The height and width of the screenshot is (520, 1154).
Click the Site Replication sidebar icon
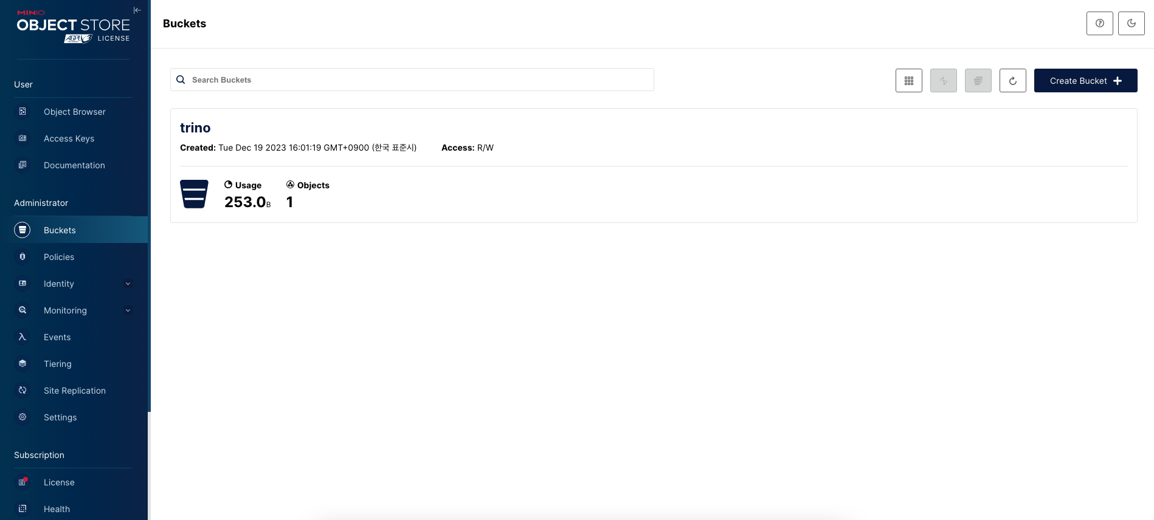pyautogui.click(x=22, y=390)
